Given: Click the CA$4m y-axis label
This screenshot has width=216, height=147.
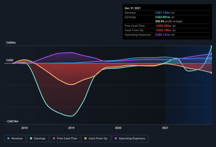Looking at the screenshot, I should pyautogui.click(x=11, y=43).
